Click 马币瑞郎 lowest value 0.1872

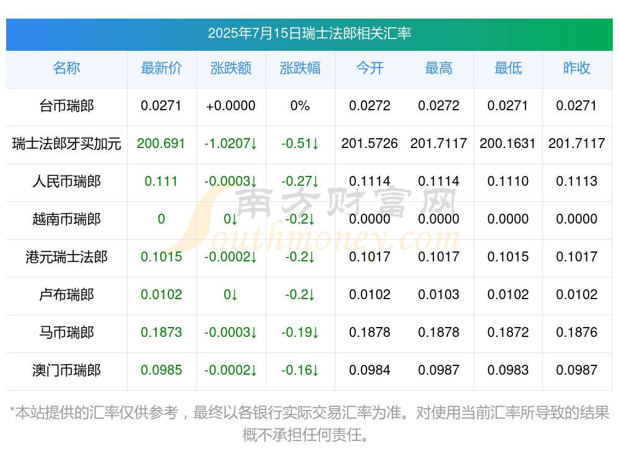pyautogui.click(x=508, y=333)
